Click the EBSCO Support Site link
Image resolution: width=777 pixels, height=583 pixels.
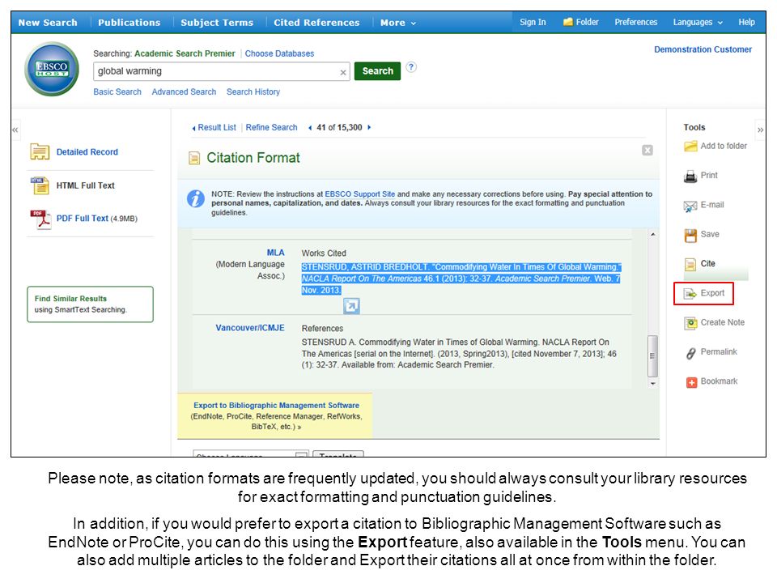(x=359, y=194)
